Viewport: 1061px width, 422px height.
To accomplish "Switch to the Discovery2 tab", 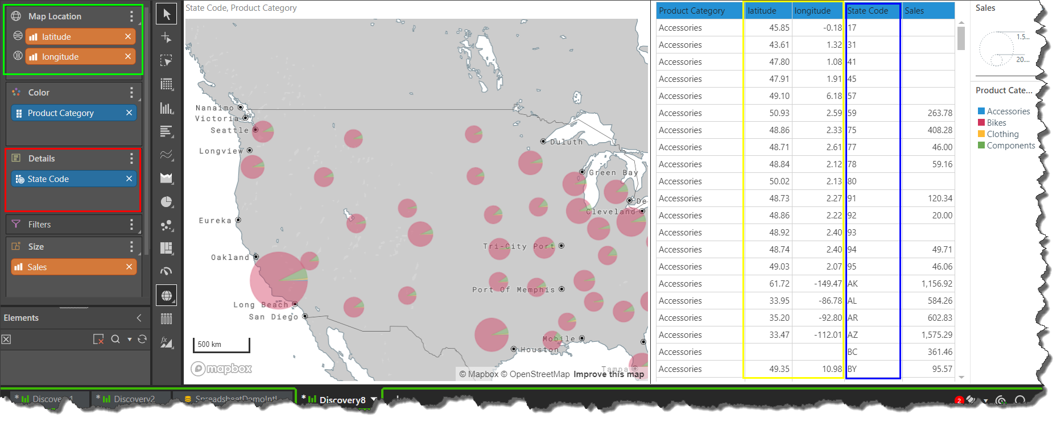I will [x=133, y=399].
